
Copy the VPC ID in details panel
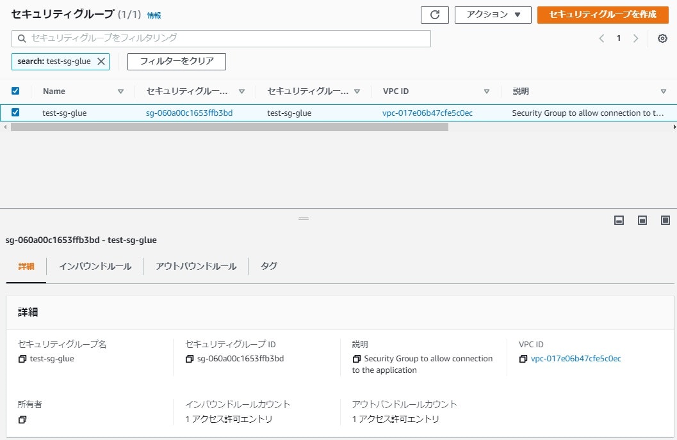coord(523,359)
